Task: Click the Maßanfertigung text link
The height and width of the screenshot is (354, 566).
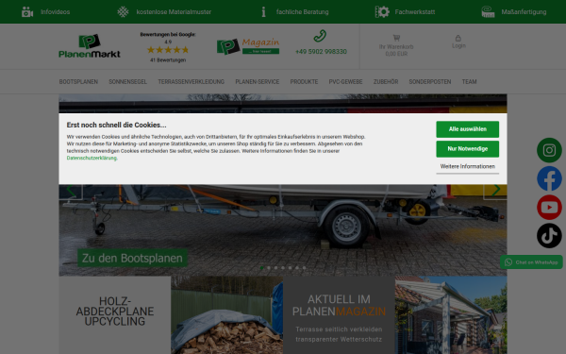Action: (x=524, y=12)
